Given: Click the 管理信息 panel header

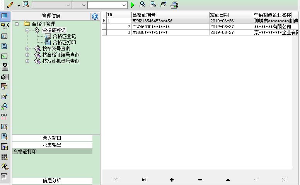Looking at the screenshot, I should (51, 16).
